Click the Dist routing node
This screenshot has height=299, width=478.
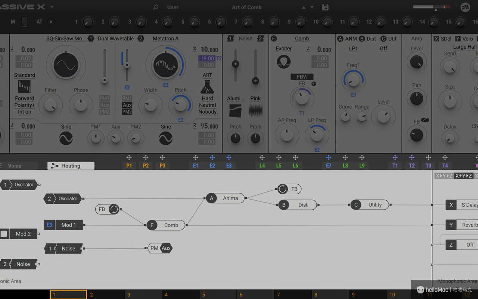(x=298, y=205)
